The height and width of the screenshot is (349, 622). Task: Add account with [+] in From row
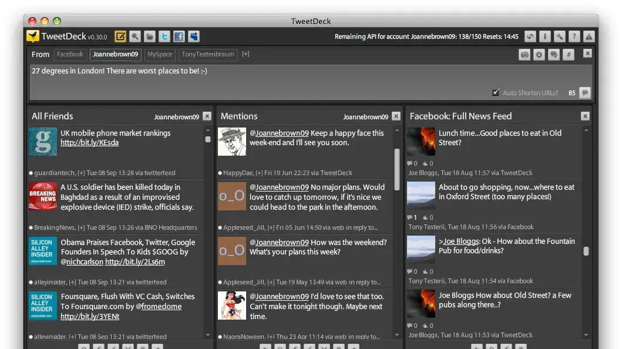point(246,54)
